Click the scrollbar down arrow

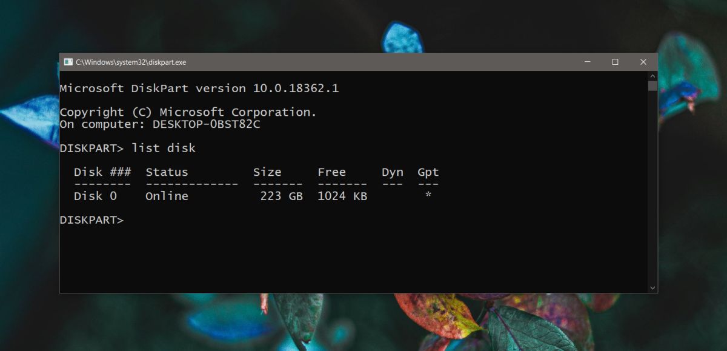pos(652,287)
